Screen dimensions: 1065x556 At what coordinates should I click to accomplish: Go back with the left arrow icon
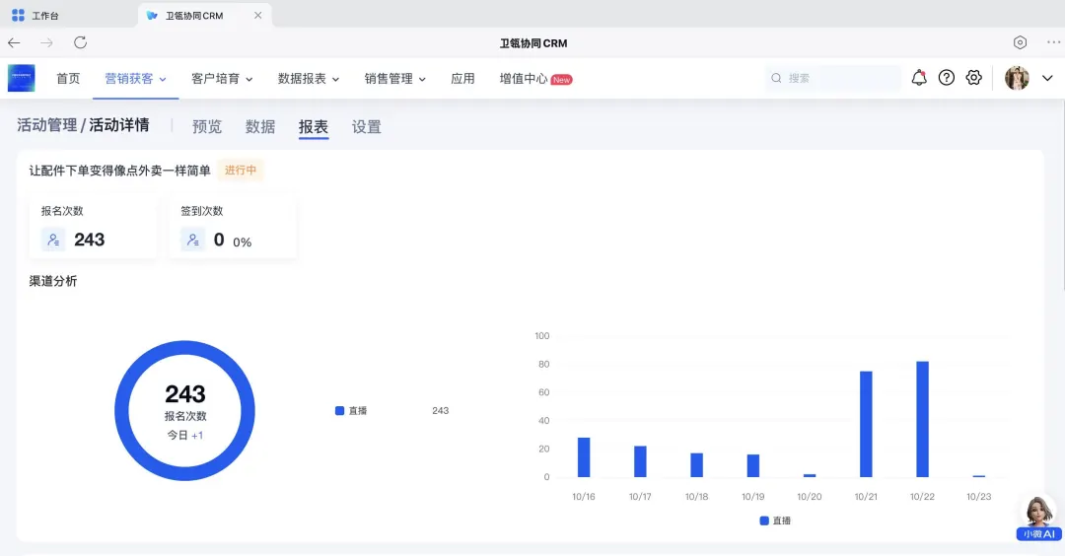14,42
